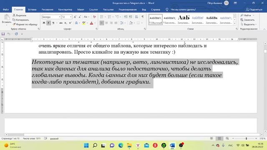Switch to the Design (Конструктор) tab
Screen dimensions: 267x150
(65, 10)
